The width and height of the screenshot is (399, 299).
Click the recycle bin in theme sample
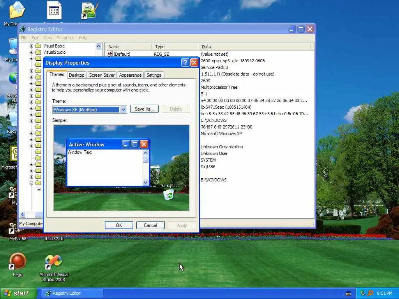[x=168, y=195]
